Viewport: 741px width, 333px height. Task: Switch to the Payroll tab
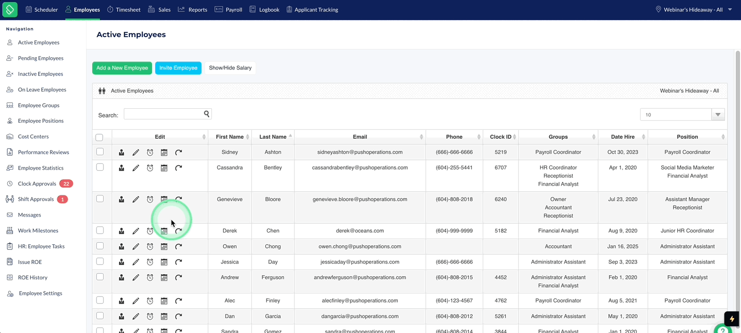(228, 9)
